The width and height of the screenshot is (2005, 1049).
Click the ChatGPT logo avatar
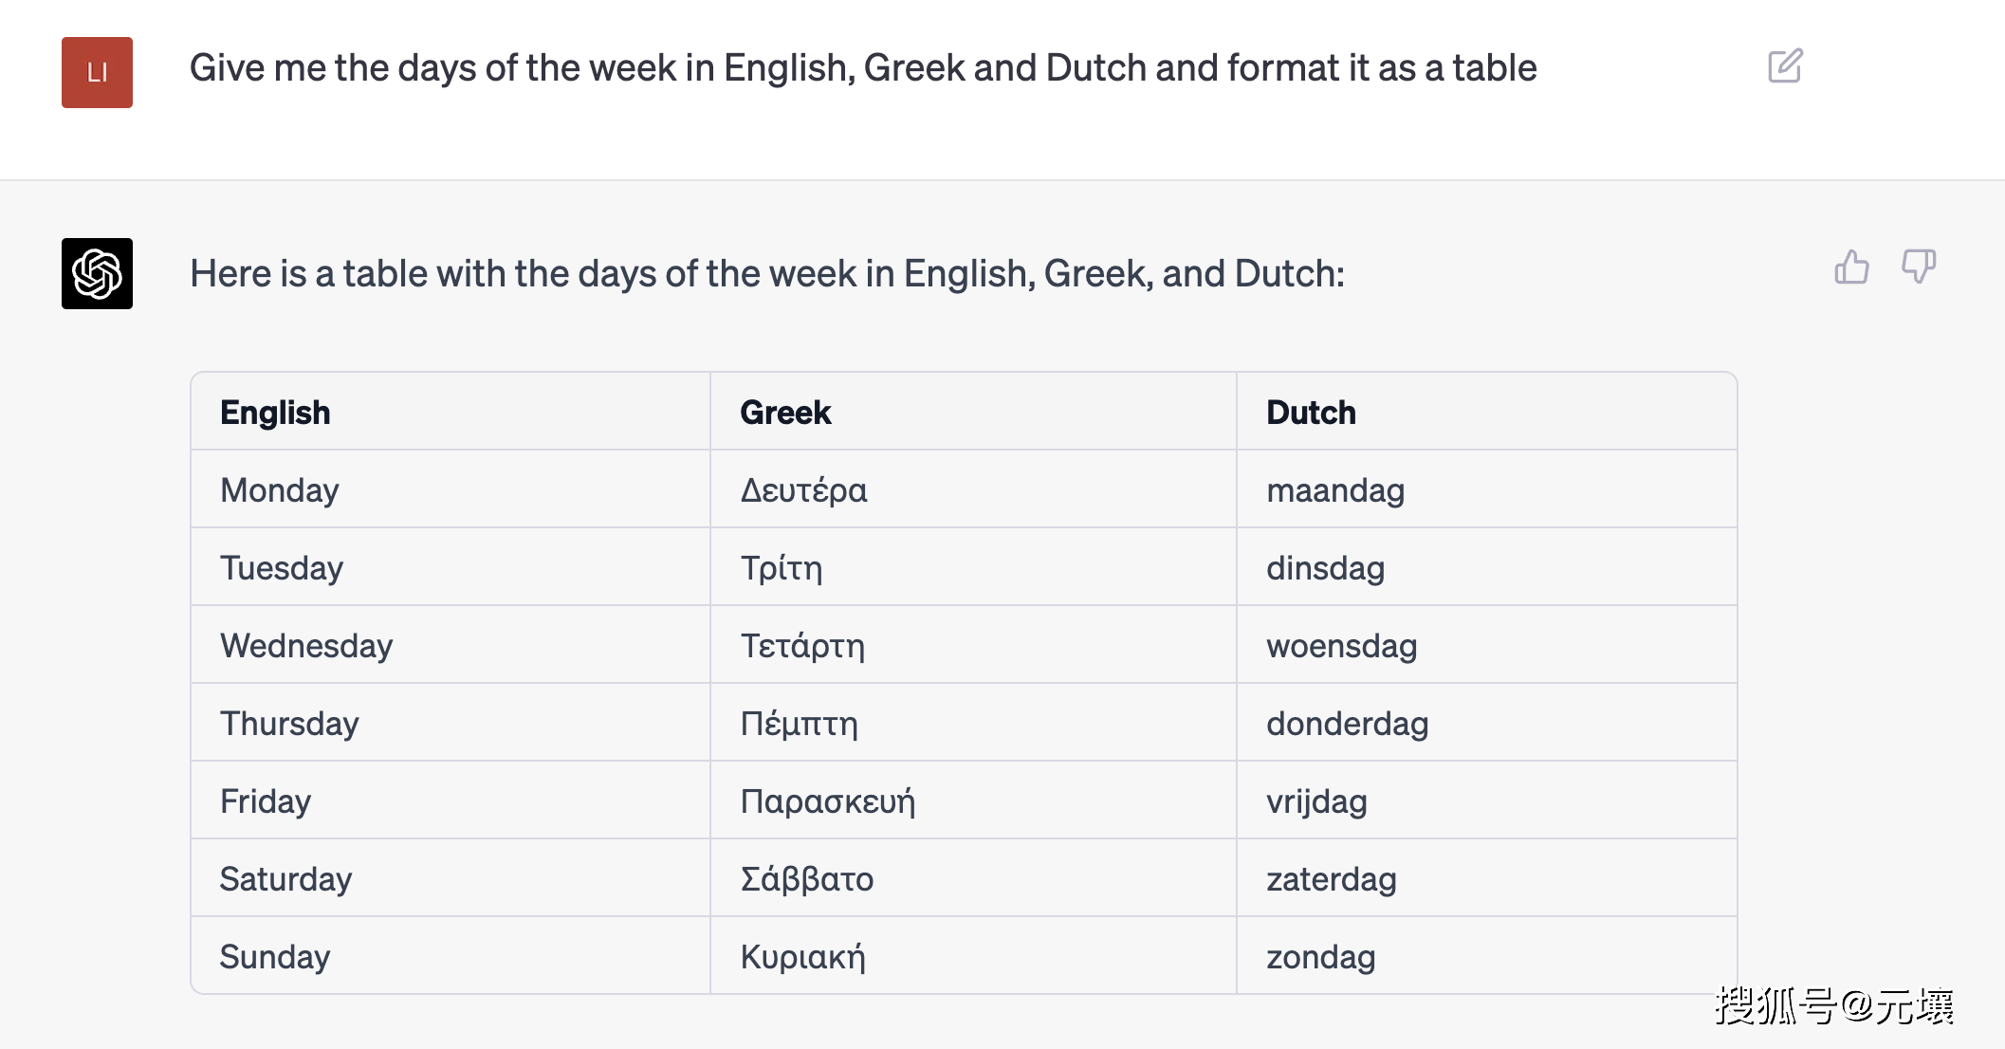pyautogui.click(x=97, y=273)
